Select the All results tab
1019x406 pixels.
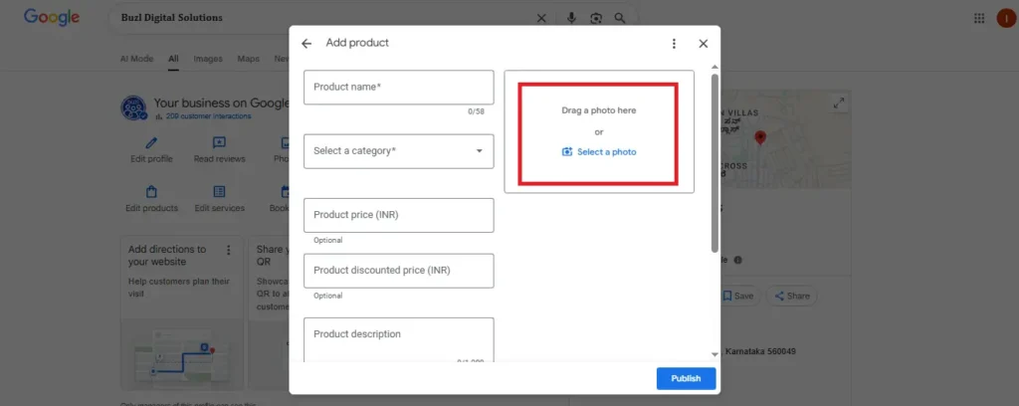(173, 59)
